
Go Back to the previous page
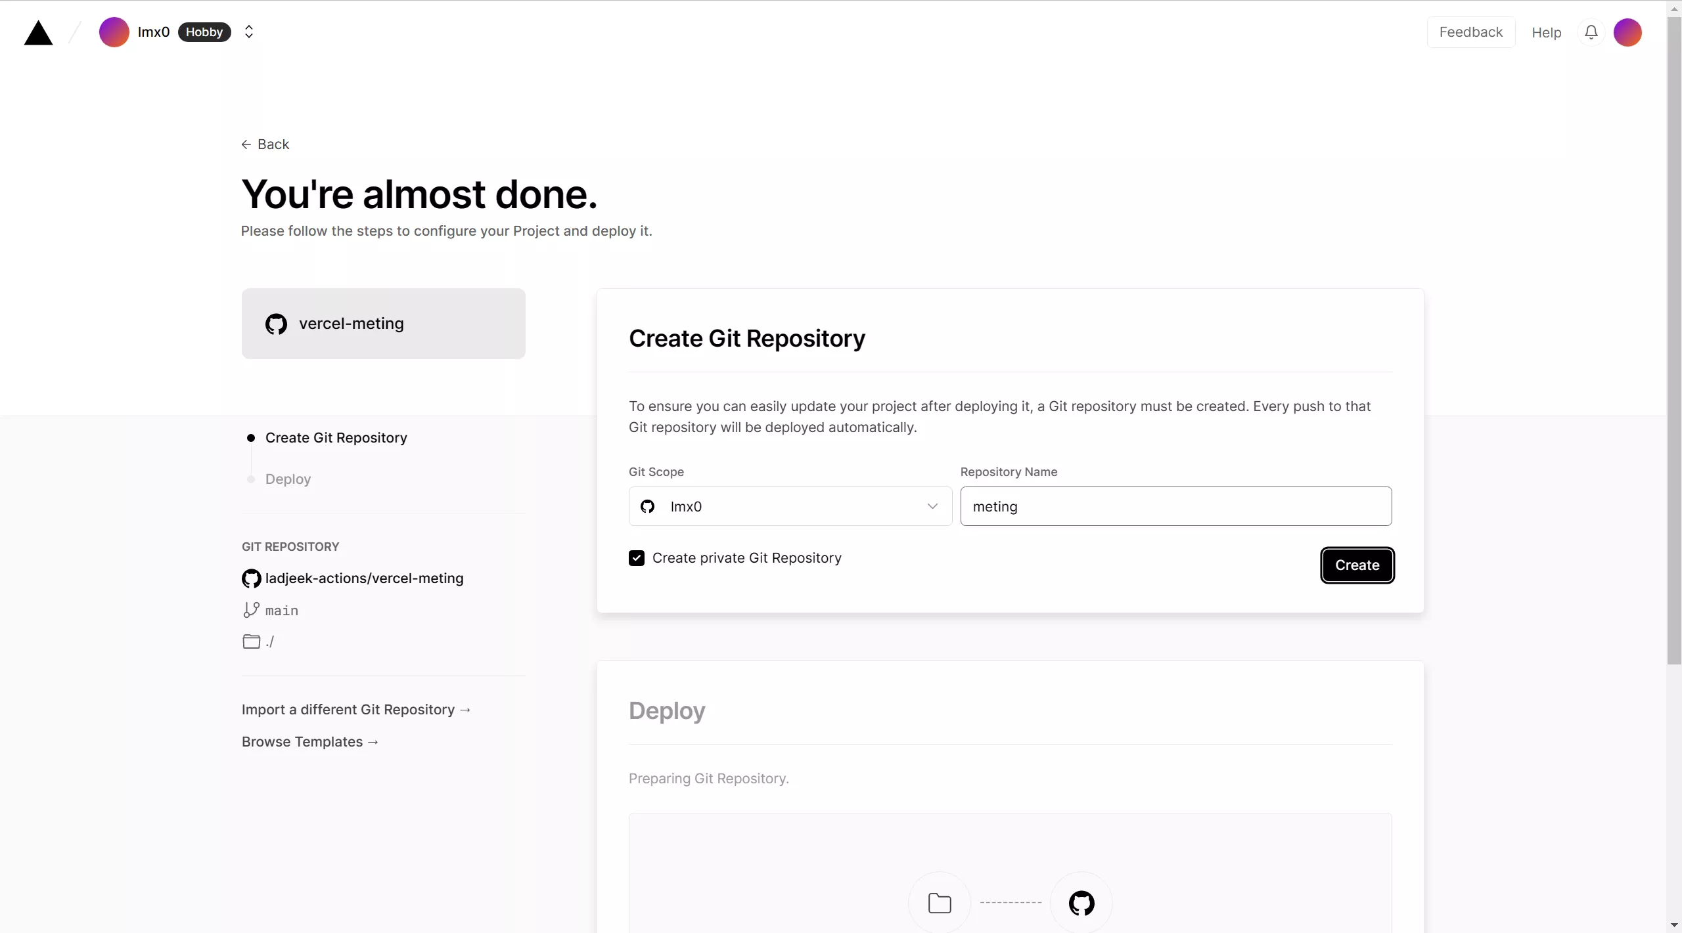(x=265, y=144)
